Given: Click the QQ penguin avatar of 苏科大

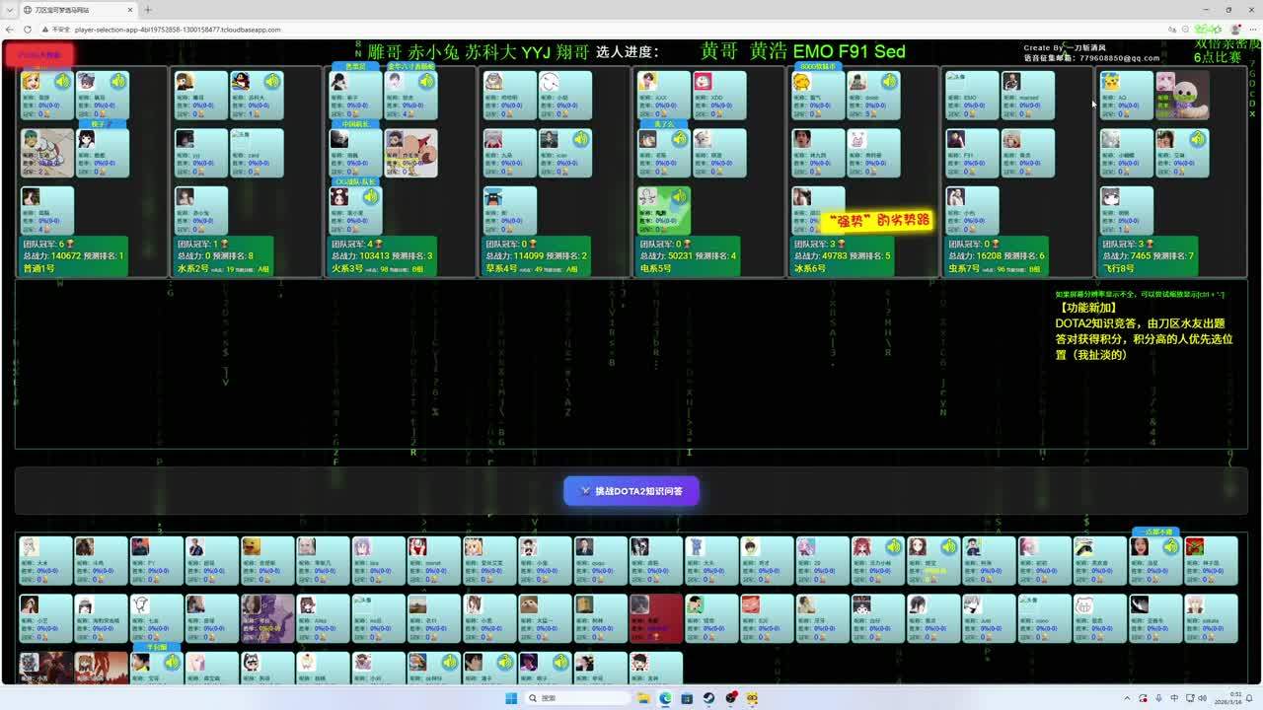Looking at the screenshot, I should (241, 82).
